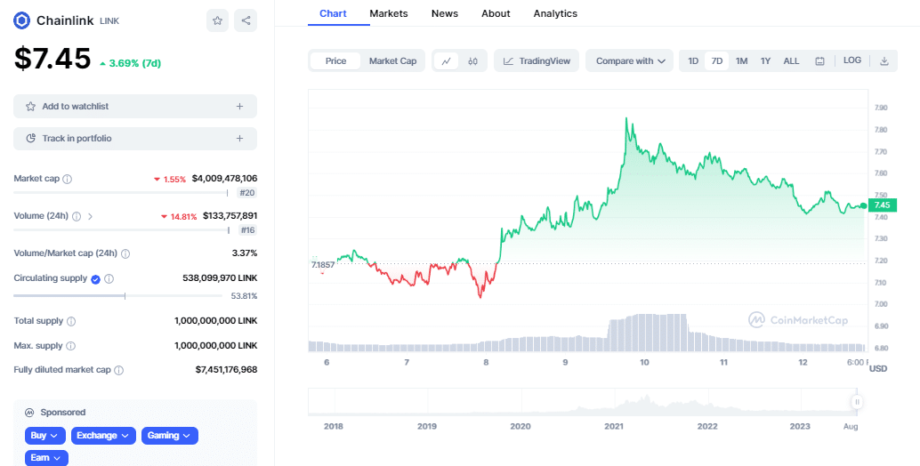Open the share icon button
The height and width of the screenshot is (466, 920).
click(x=246, y=20)
